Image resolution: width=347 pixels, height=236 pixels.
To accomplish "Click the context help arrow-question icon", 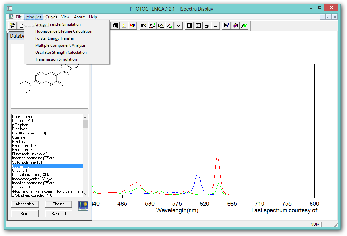I will 226,26.
